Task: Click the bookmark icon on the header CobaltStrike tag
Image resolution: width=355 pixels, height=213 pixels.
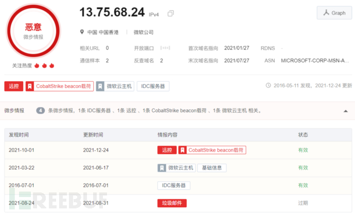Action: [30, 86]
